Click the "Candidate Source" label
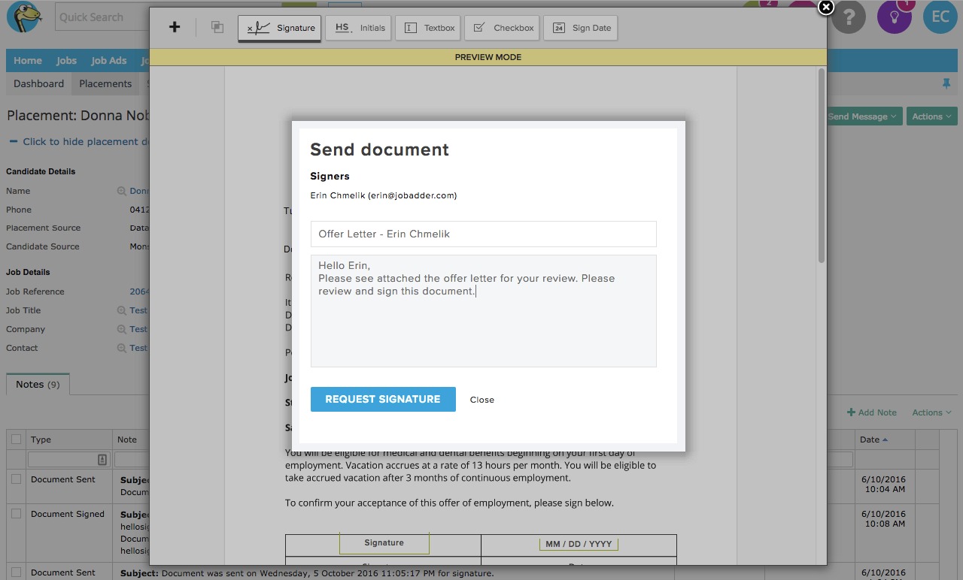The height and width of the screenshot is (580, 963). (x=43, y=246)
